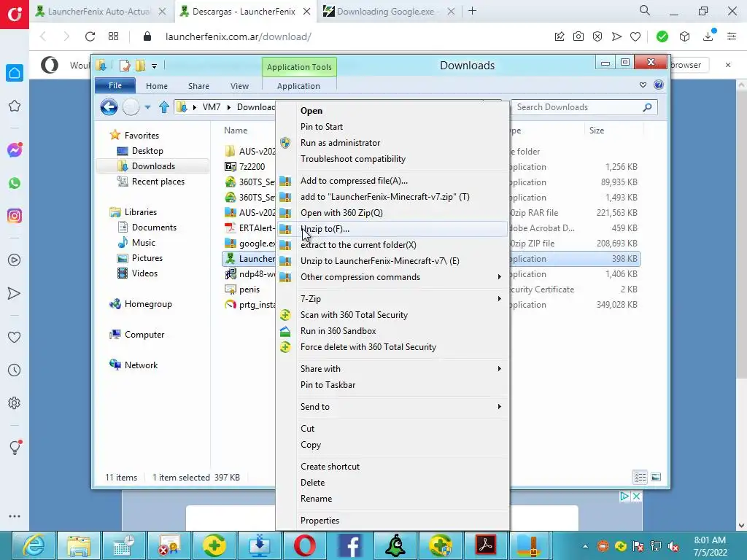Viewport: 747px width, 560px height.
Task: Open Opera speed dial grid icon
Action: (113, 36)
